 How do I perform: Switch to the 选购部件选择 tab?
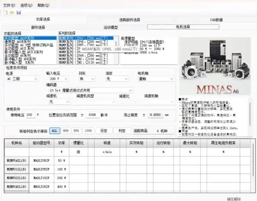130,20
